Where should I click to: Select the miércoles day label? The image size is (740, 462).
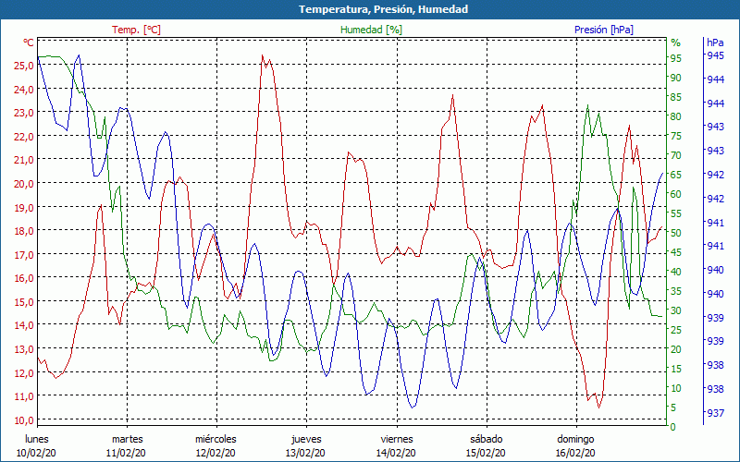[216, 439]
